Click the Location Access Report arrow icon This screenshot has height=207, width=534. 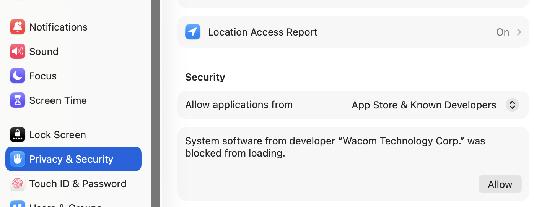193,32
